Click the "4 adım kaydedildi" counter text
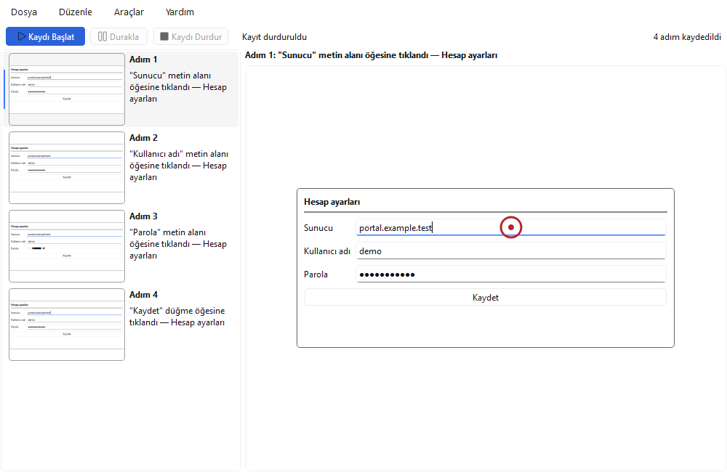727x472 pixels. click(687, 37)
